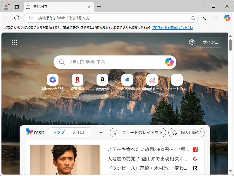Open the page settings gear
Viewport: 234px width, 176px height.
pos(192,42)
